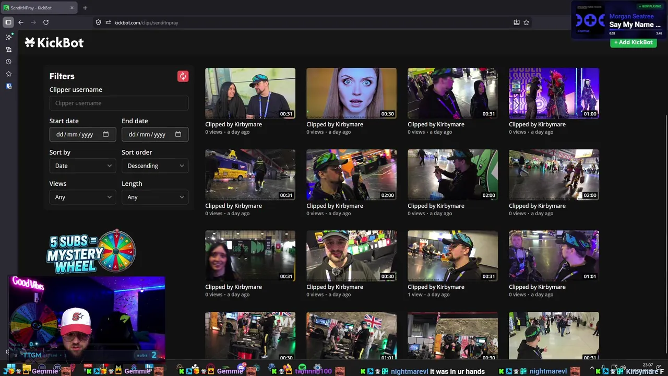Viewport: 668px width, 376px height.
Task: Open the clip with woman and capped man
Action: [250, 93]
